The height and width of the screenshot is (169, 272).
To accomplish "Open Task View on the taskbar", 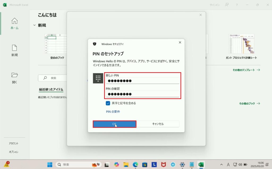I will pos(107,165).
